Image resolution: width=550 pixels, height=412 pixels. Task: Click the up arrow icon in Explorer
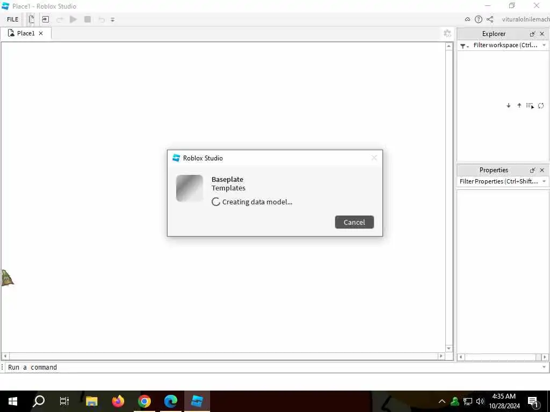point(519,106)
